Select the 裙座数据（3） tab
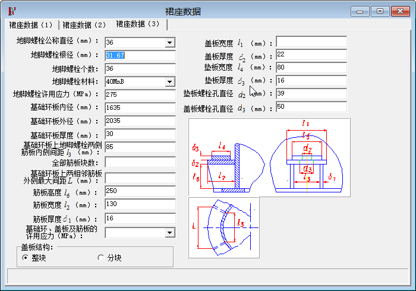The image size is (416, 291). tap(139, 24)
